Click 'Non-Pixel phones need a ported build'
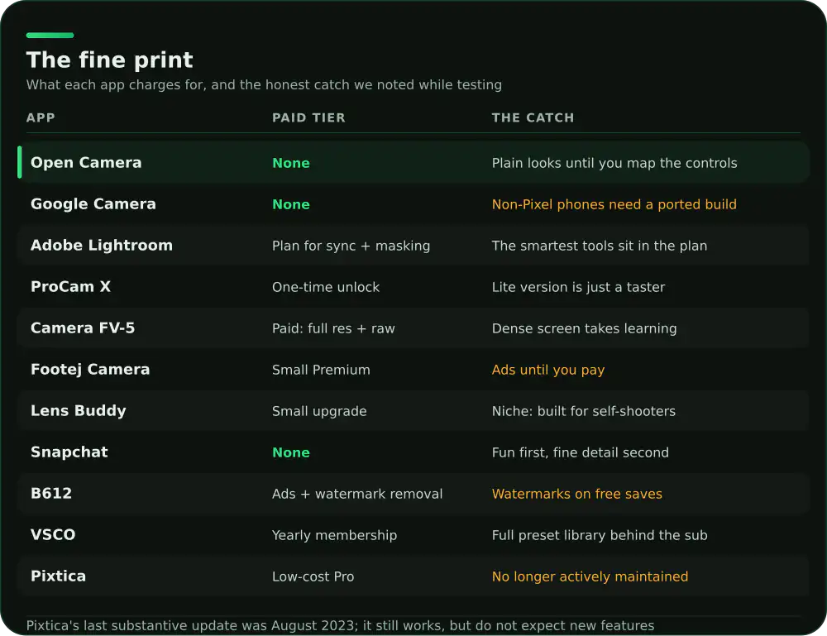Image resolution: width=827 pixels, height=636 pixels. 614,204
